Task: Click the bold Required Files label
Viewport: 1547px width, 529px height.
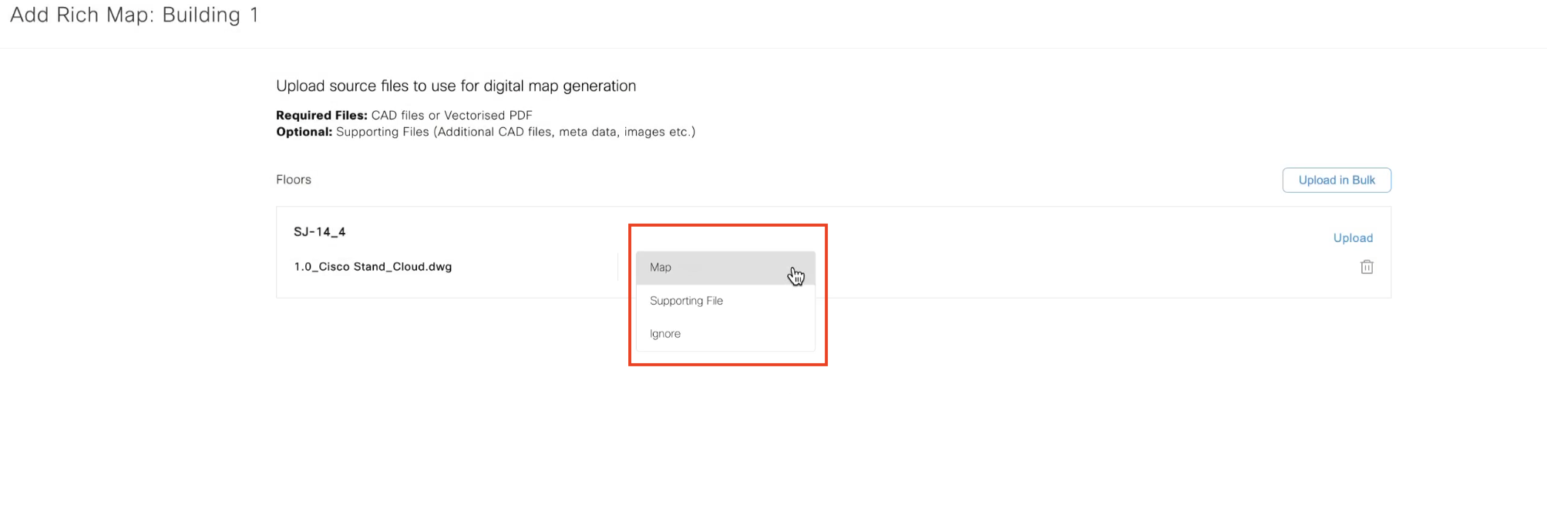Action: [321, 116]
